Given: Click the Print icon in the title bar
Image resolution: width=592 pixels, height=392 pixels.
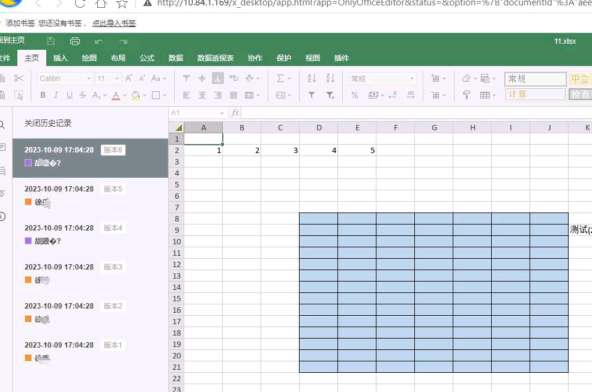Looking at the screenshot, I should tap(75, 41).
